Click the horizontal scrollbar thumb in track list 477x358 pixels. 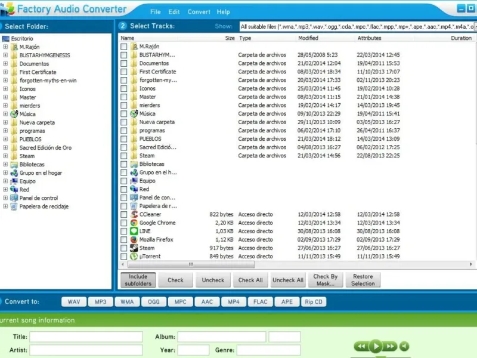pyautogui.click(x=191, y=264)
